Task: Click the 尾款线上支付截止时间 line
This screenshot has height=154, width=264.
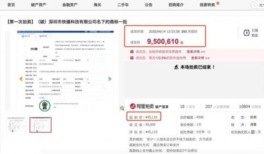Action: point(163,150)
